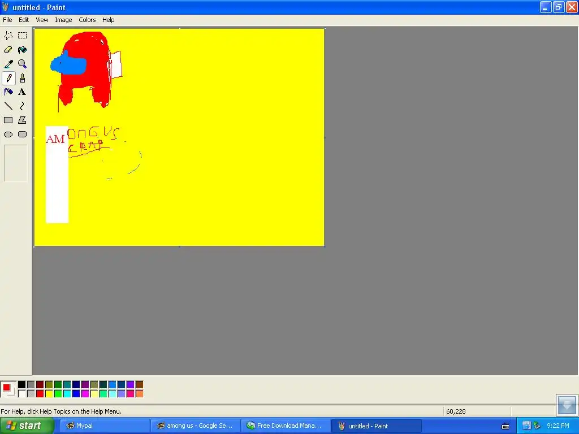Click the keyboard icon in the taskbar

click(505, 426)
